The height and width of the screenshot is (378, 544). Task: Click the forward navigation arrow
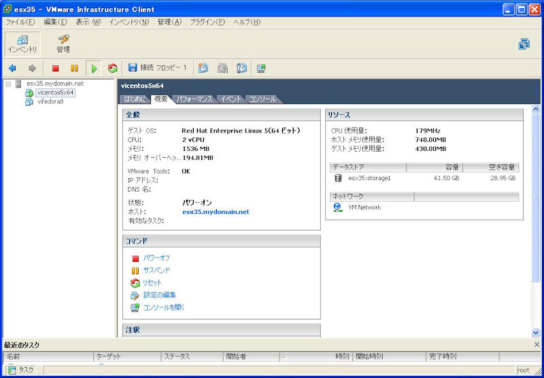(x=32, y=68)
